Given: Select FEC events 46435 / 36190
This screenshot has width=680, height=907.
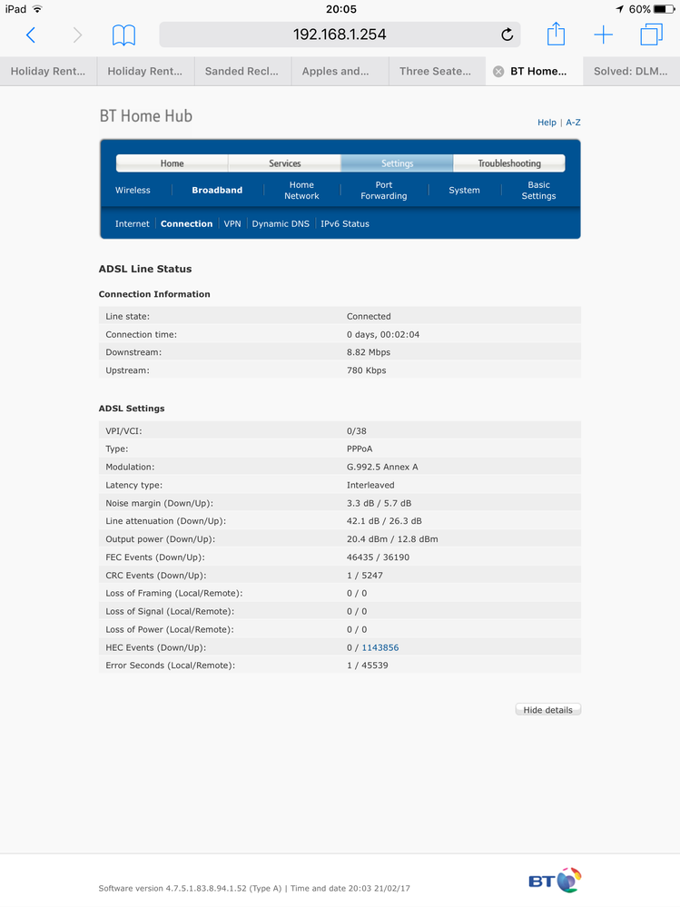Looking at the screenshot, I should (379, 557).
